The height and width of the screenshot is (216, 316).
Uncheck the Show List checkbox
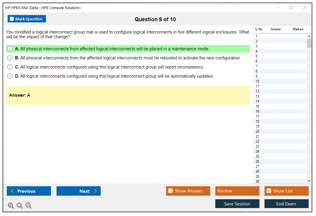click(x=269, y=191)
